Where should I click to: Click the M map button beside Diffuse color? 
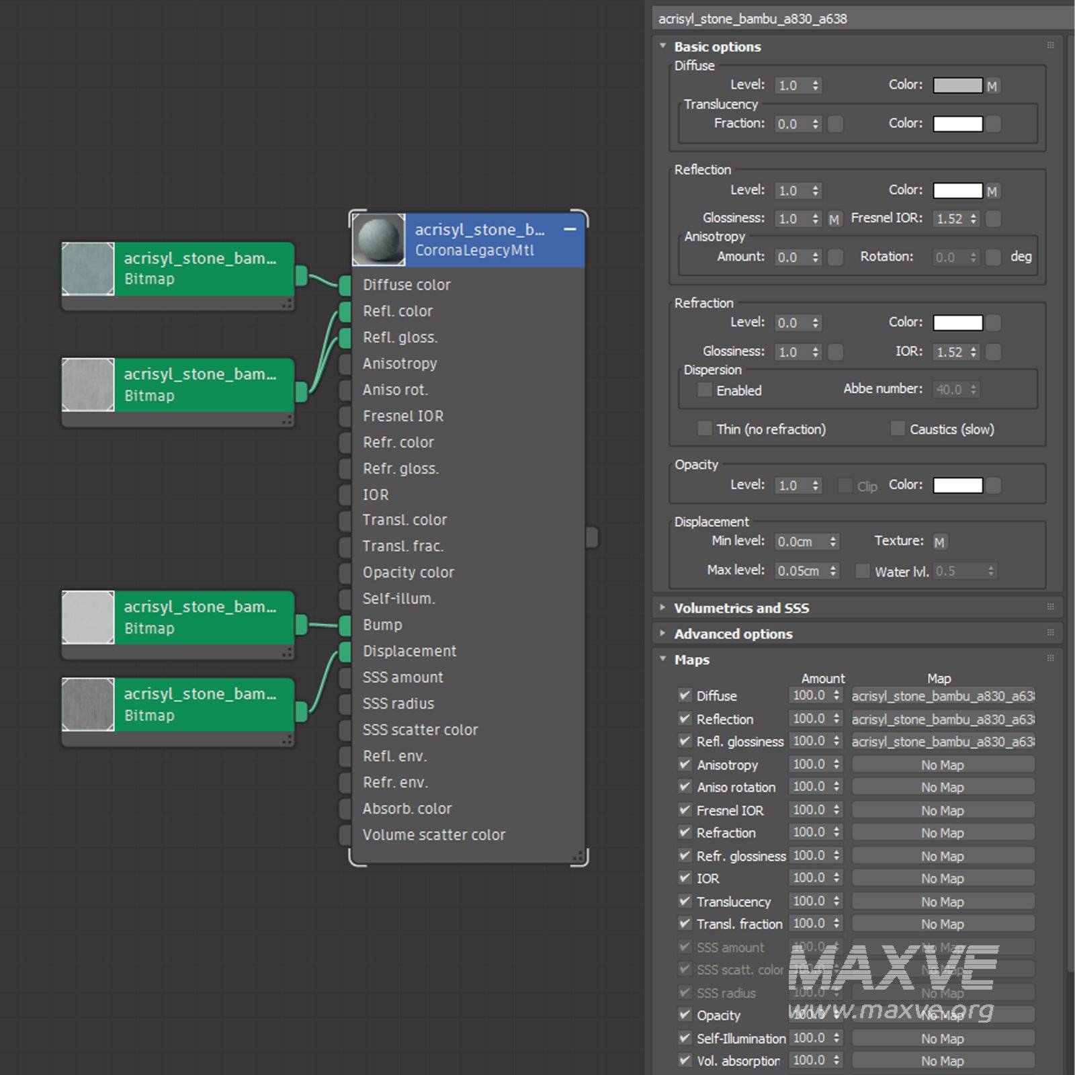pyautogui.click(x=992, y=86)
